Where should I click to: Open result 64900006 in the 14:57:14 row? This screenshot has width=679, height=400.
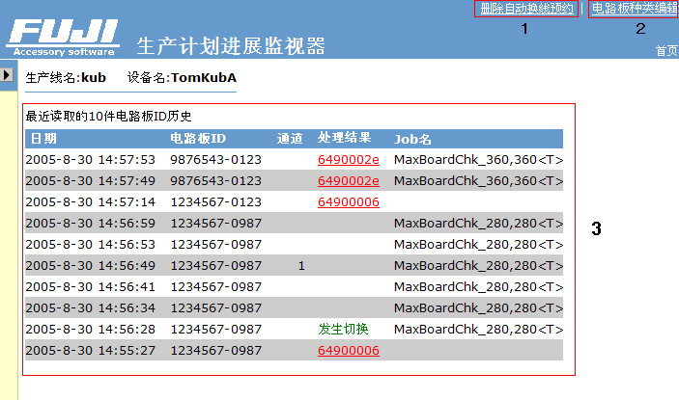pyautogui.click(x=348, y=201)
